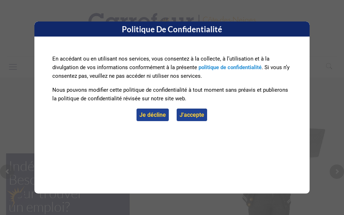
Task: Click the circular left arrow carousel control
Action: tap(7, 172)
